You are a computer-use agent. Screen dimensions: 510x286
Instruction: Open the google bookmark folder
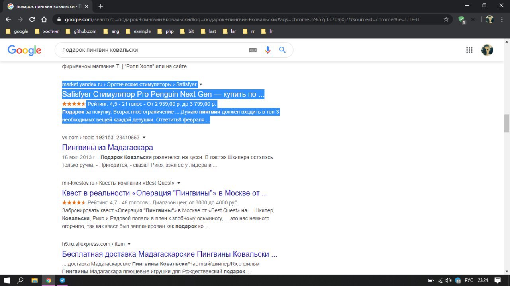18,31
